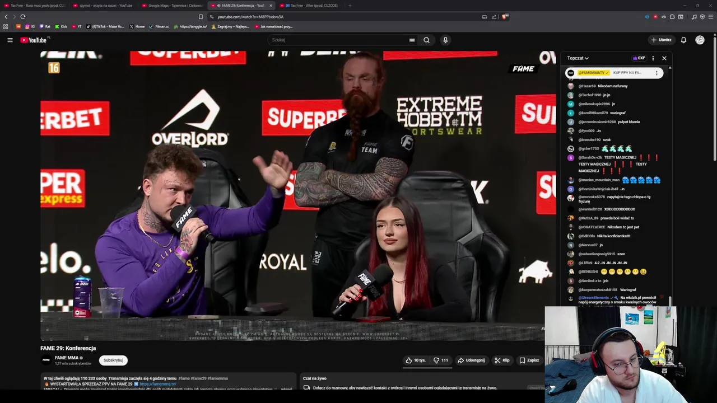The image size is (717, 403).
Task: Open the YT bookmark
Action: [x=77, y=26]
